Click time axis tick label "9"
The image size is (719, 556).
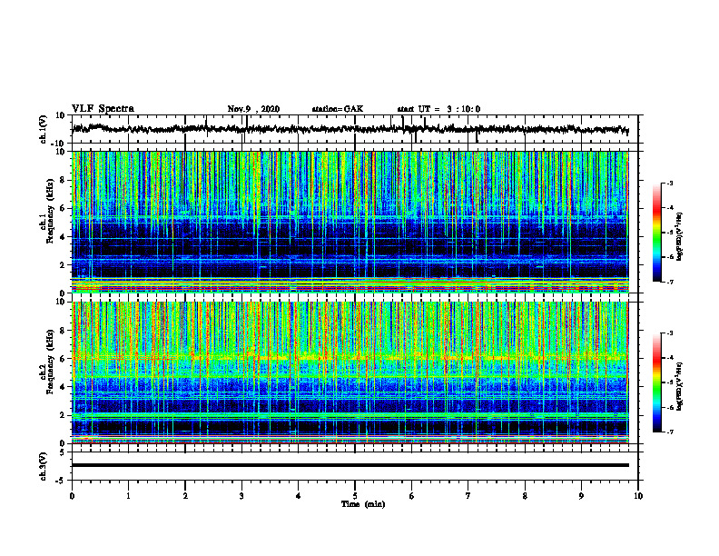coord(581,496)
